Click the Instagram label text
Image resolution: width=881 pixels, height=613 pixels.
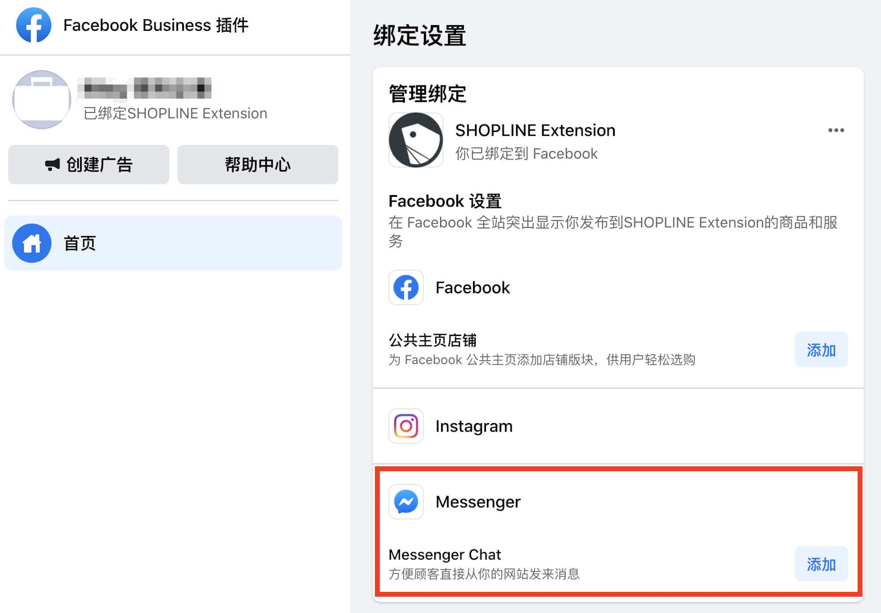[474, 426]
